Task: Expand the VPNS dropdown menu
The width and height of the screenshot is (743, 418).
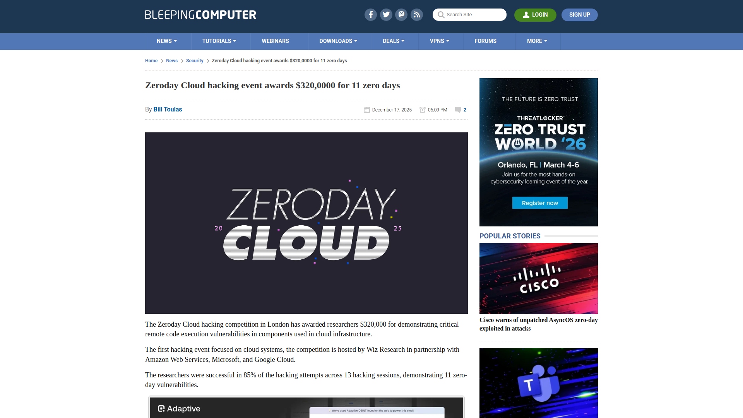Action: 440,41
